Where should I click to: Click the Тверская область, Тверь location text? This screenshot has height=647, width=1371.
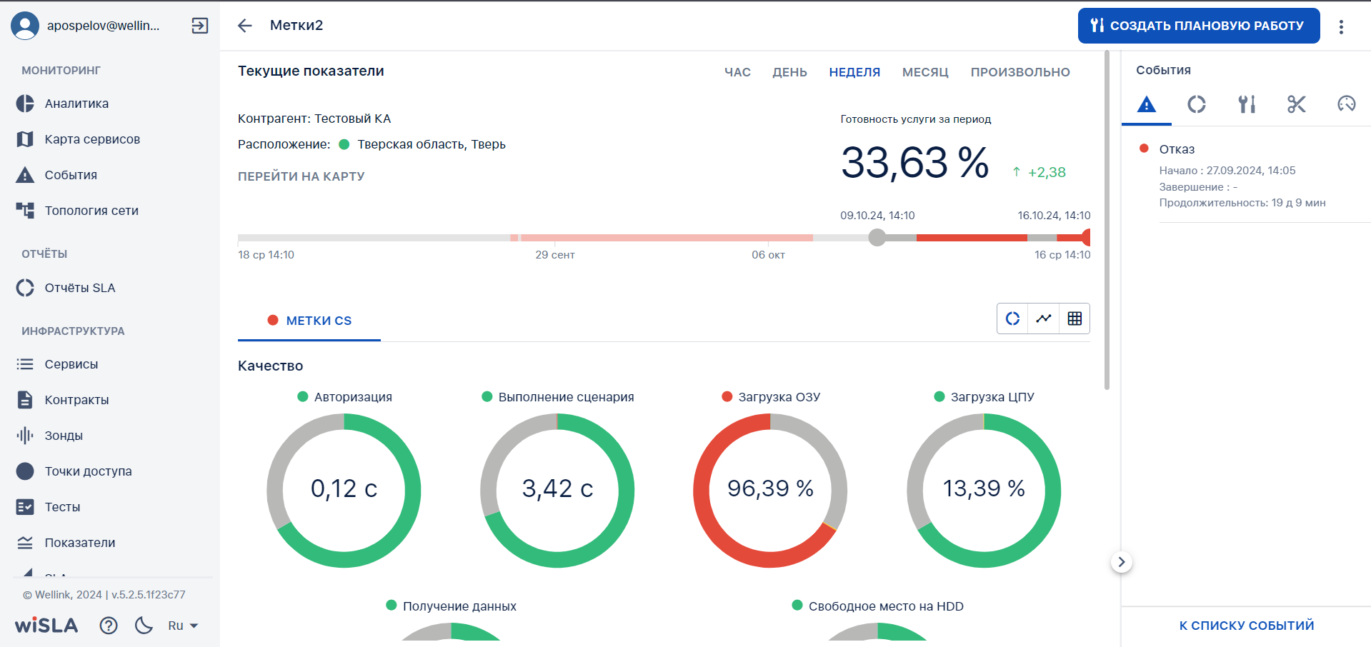(x=431, y=144)
